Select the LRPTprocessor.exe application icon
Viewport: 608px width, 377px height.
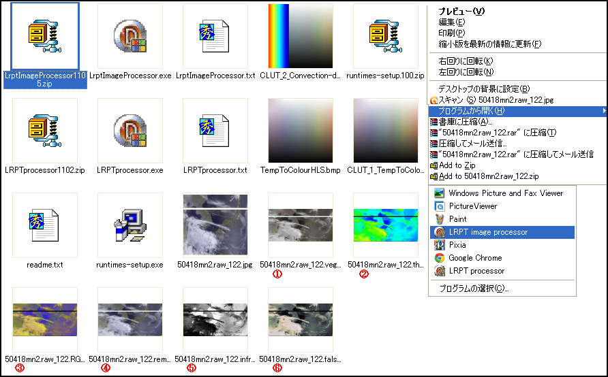(130, 131)
